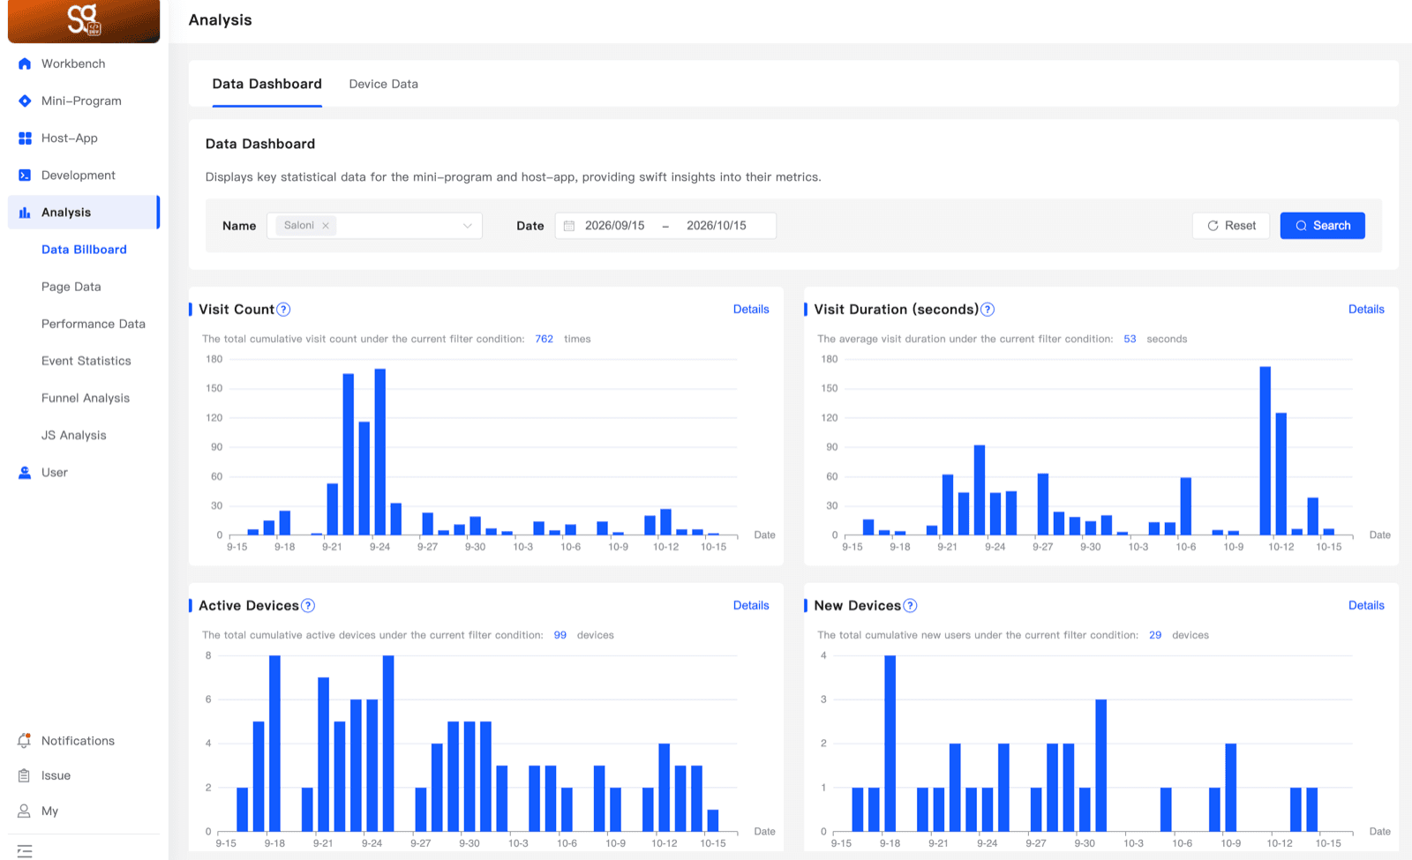The image size is (1412, 860).
Task: Show the Visit Duration help tooltip icon
Action: (988, 310)
